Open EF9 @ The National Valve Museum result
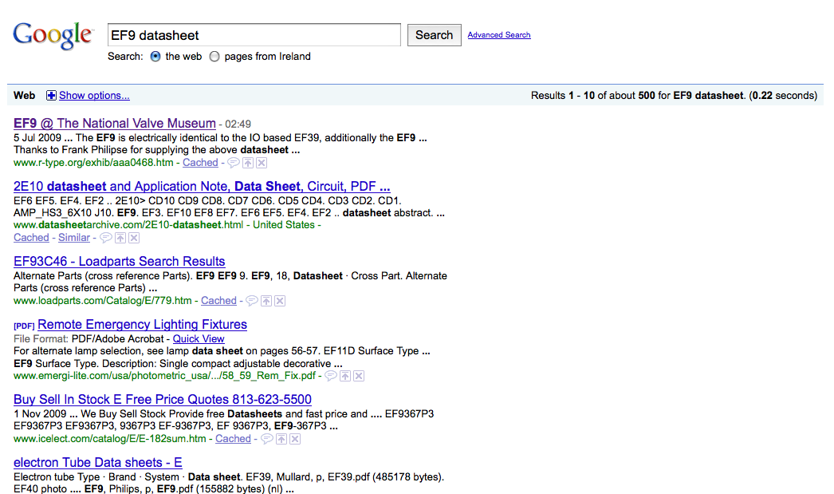This screenshot has width=834, height=494. coord(114,124)
